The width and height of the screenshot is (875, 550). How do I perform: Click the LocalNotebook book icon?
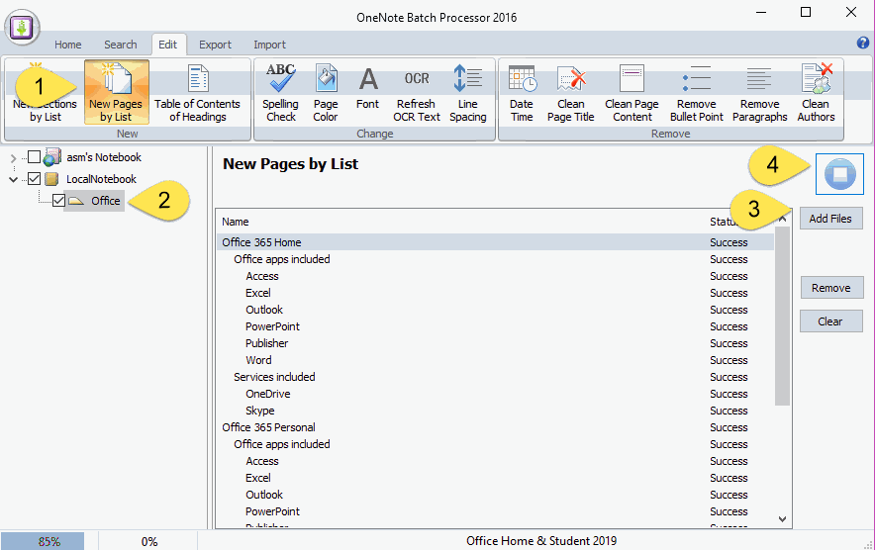pos(51,179)
